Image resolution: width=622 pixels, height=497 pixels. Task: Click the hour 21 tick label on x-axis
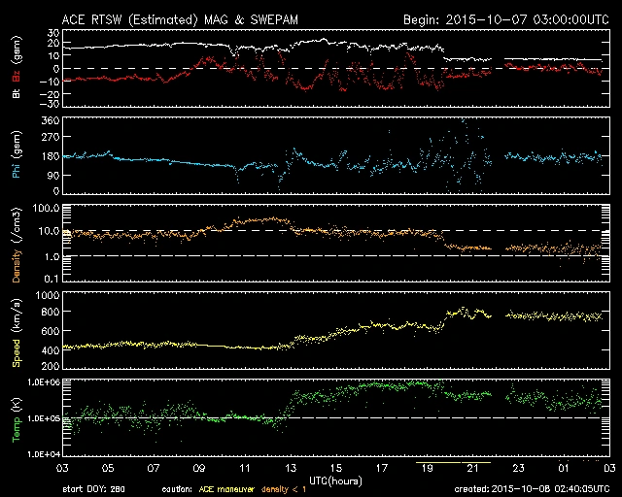[x=472, y=468]
